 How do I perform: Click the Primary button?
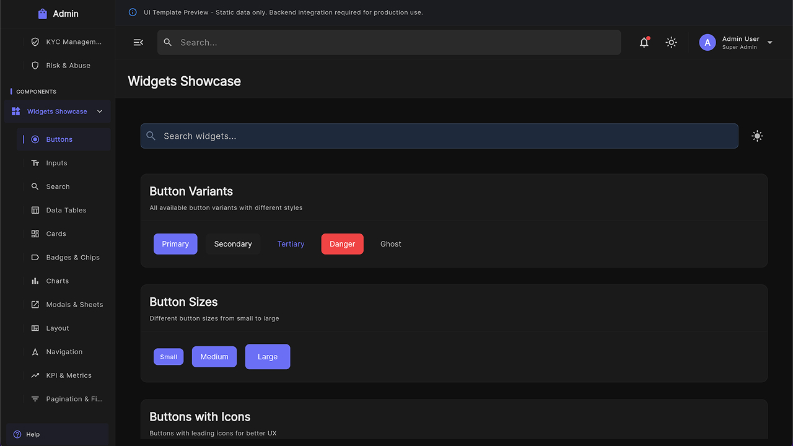pyautogui.click(x=175, y=244)
